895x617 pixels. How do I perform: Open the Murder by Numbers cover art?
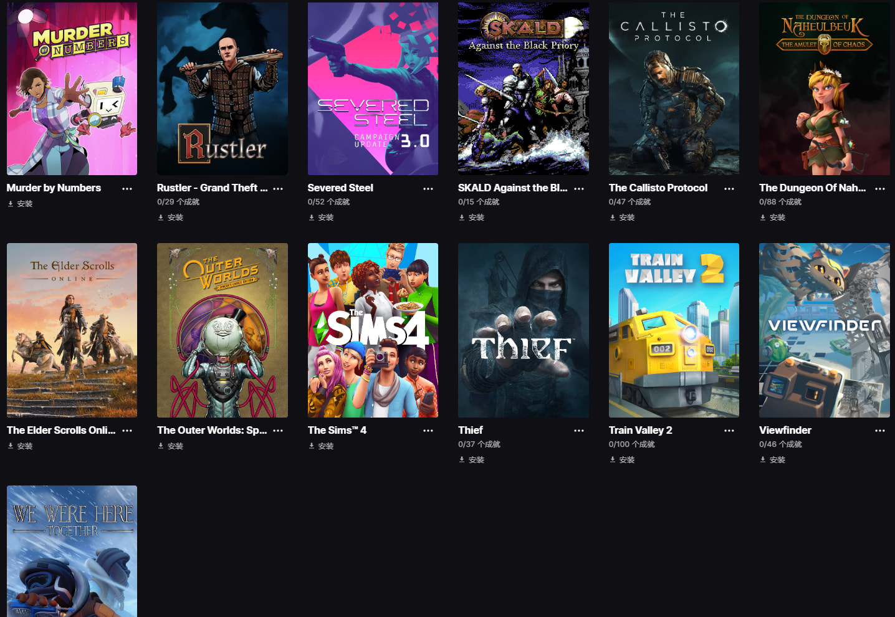click(72, 88)
